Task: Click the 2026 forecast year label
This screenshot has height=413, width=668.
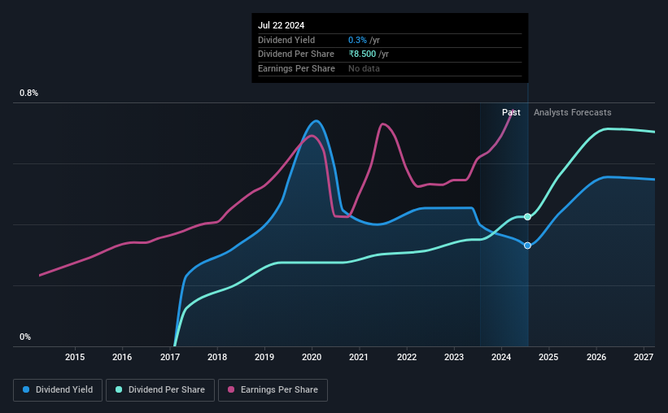Action: click(596, 357)
